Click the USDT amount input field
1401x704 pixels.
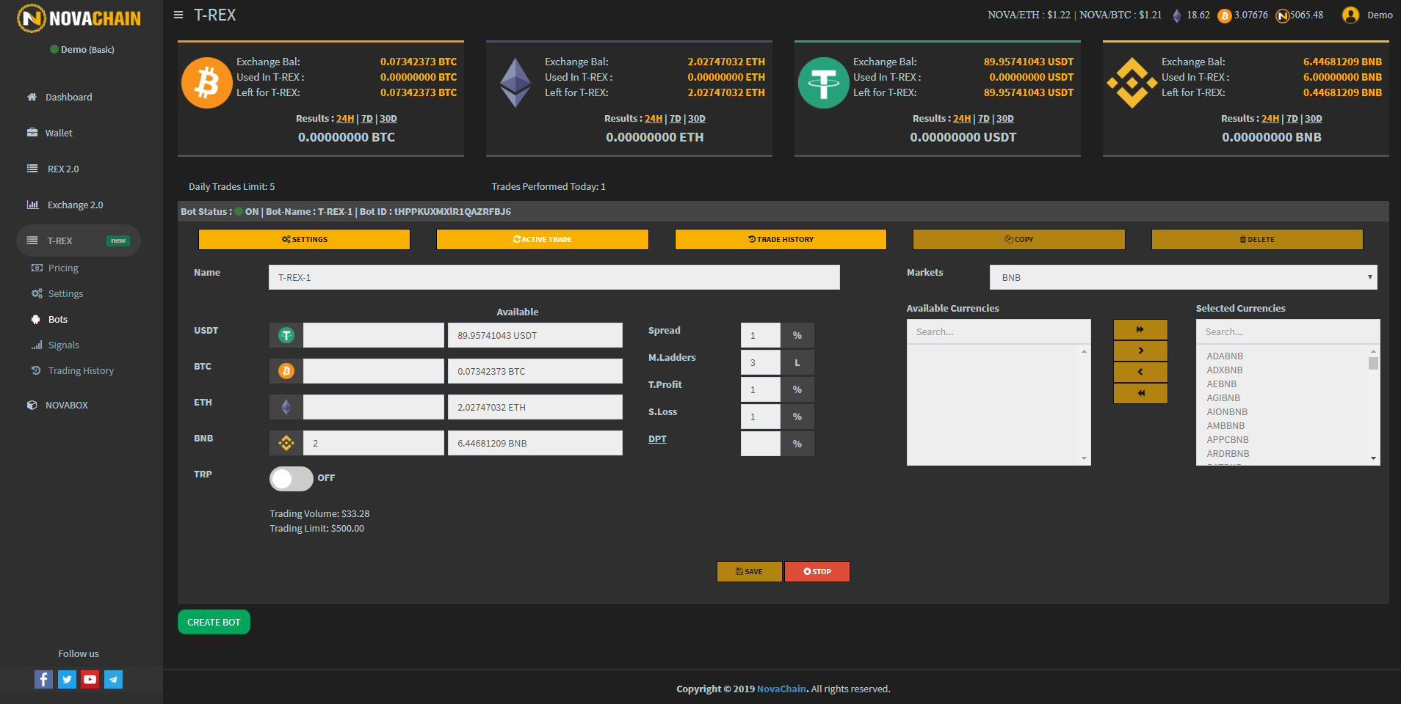[374, 335]
